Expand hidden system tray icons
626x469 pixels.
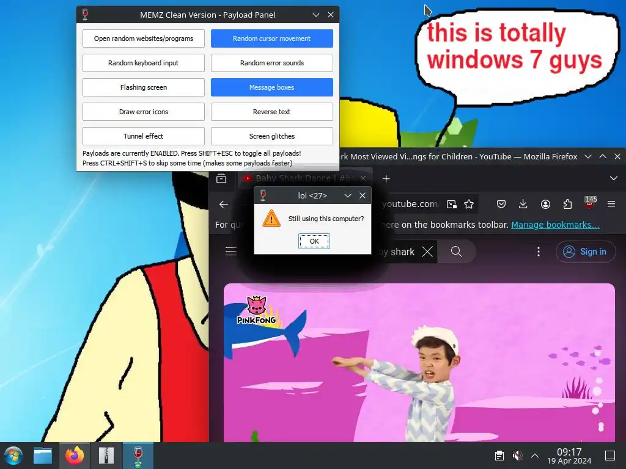[x=535, y=456]
